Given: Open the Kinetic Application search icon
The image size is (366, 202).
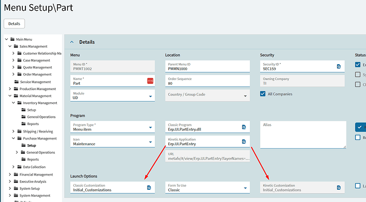Looking at the screenshot, I should tap(244, 142).
